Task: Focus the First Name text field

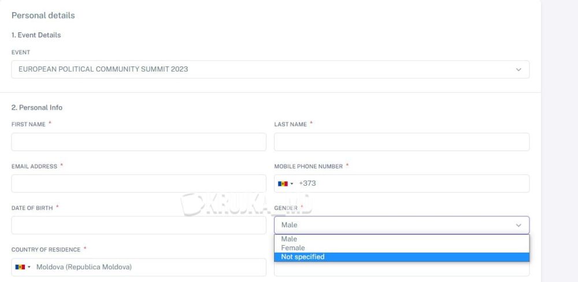Action: click(139, 142)
